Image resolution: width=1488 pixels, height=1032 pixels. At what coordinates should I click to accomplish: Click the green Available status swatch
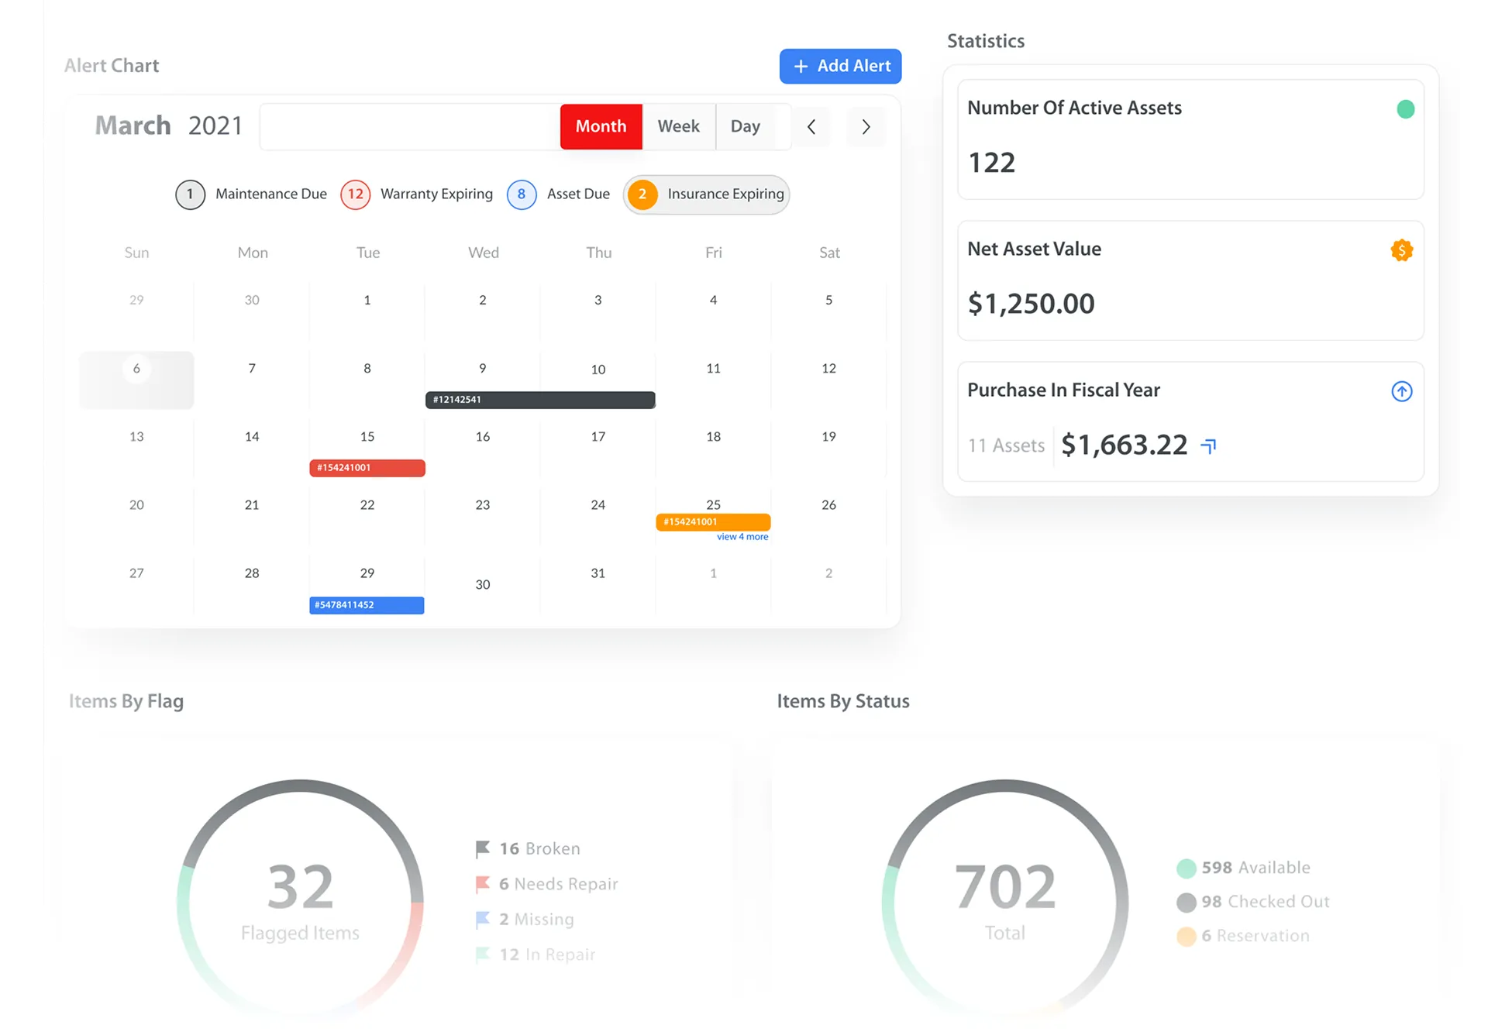point(1186,869)
